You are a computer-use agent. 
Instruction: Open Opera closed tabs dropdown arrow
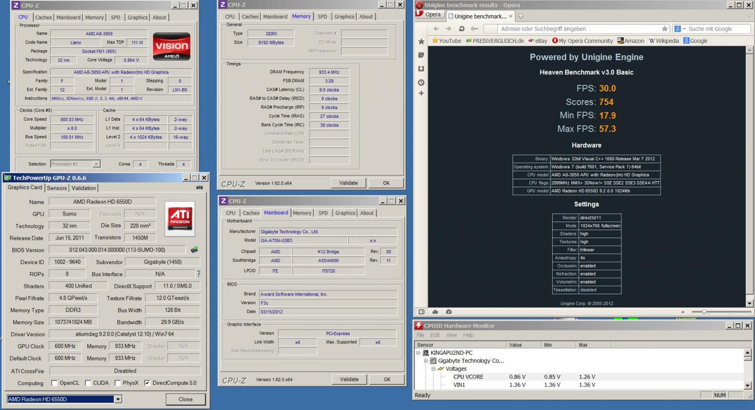click(x=749, y=16)
